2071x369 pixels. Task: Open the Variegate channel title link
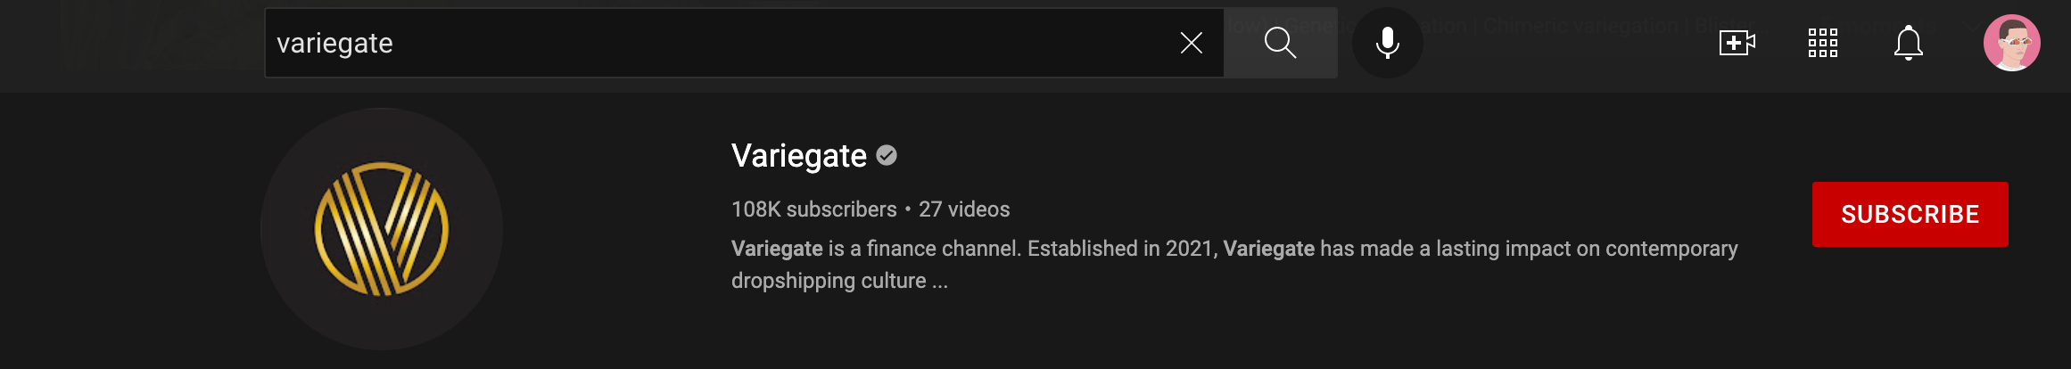coord(798,156)
